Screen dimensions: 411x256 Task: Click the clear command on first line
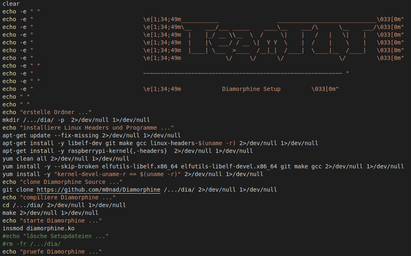[11, 4]
